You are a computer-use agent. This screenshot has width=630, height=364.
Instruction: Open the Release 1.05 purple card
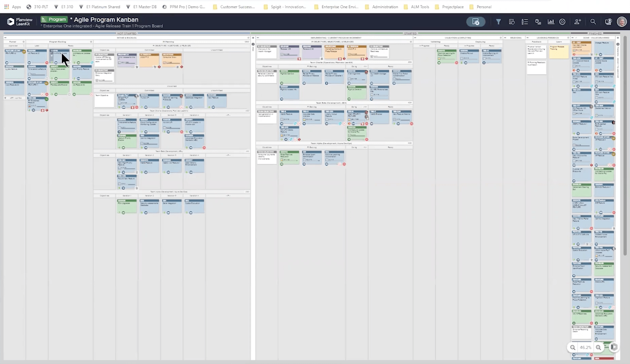289,52
